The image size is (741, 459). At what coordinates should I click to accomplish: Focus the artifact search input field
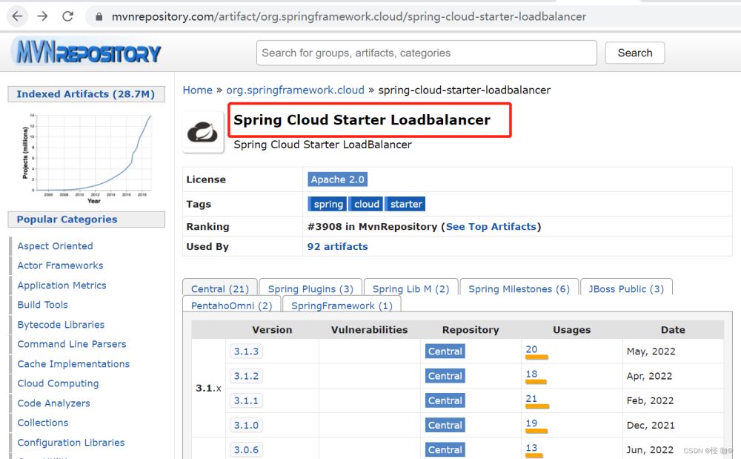(x=426, y=53)
